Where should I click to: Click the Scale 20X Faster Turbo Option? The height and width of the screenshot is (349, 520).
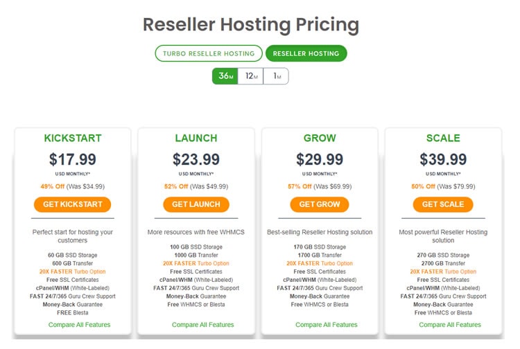point(443,271)
